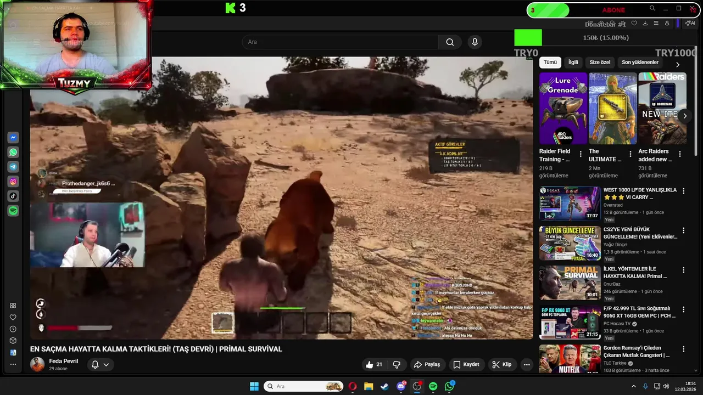Open Spotify in the Opera sidebar

pyautogui.click(x=13, y=211)
